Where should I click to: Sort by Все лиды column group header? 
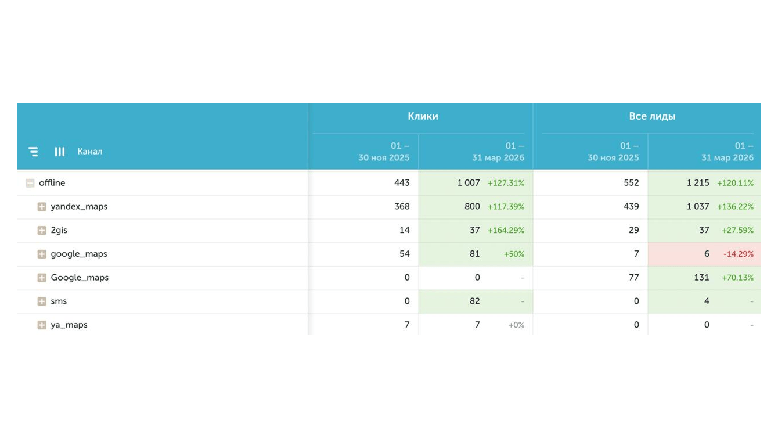pyautogui.click(x=652, y=116)
